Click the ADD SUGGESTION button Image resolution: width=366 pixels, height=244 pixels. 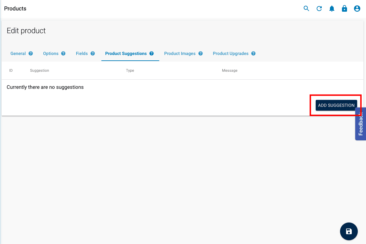tap(336, 105)
